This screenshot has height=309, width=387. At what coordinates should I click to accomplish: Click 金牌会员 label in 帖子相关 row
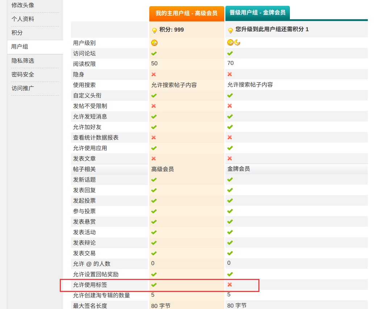pos(238,169)
